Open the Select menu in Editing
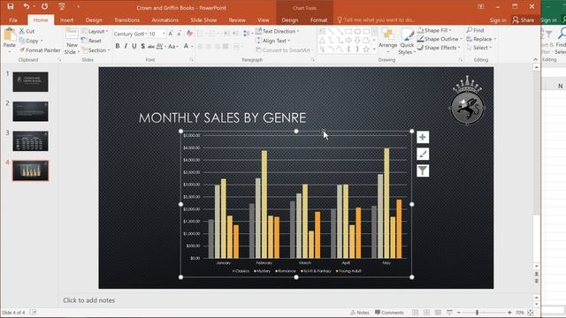566x318 pixels. coord(478,48)
